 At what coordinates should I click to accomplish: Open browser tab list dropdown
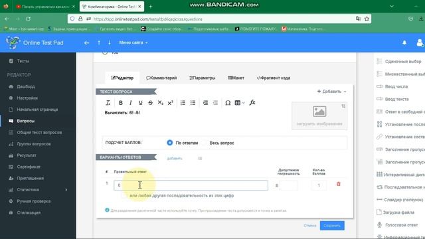(392, 6)
